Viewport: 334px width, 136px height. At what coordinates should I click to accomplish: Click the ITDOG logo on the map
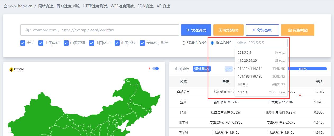click(x=17, y=70)
